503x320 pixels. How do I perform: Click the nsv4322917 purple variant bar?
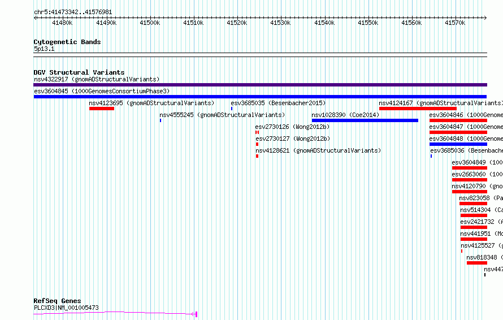coord(260,85)
